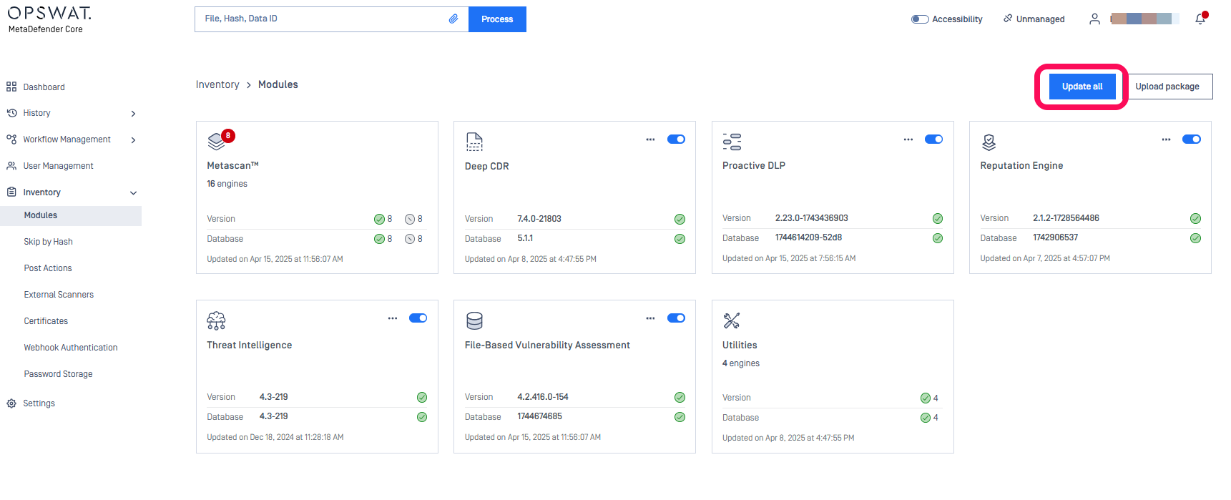Click the Update all button

click(x=1082, y=87)
